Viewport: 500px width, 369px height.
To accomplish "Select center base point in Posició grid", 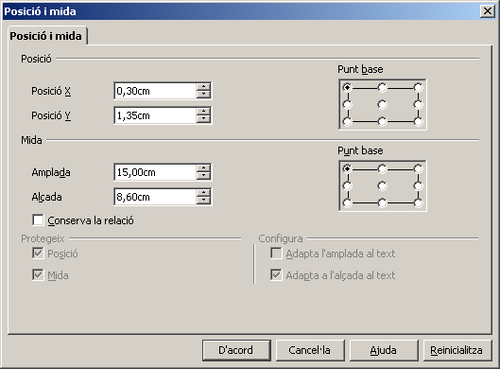I will tap(382, 104).
